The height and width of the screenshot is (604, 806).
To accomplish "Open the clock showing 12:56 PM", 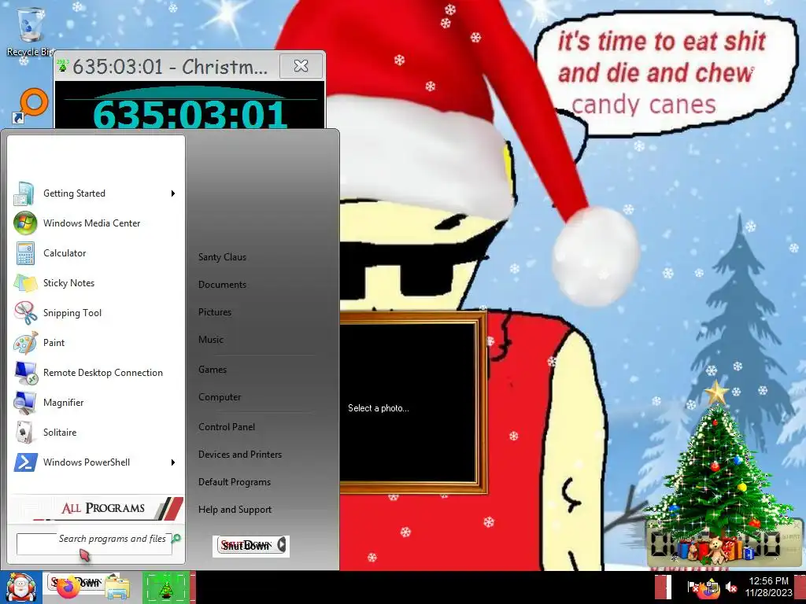I will pos(768,587).
